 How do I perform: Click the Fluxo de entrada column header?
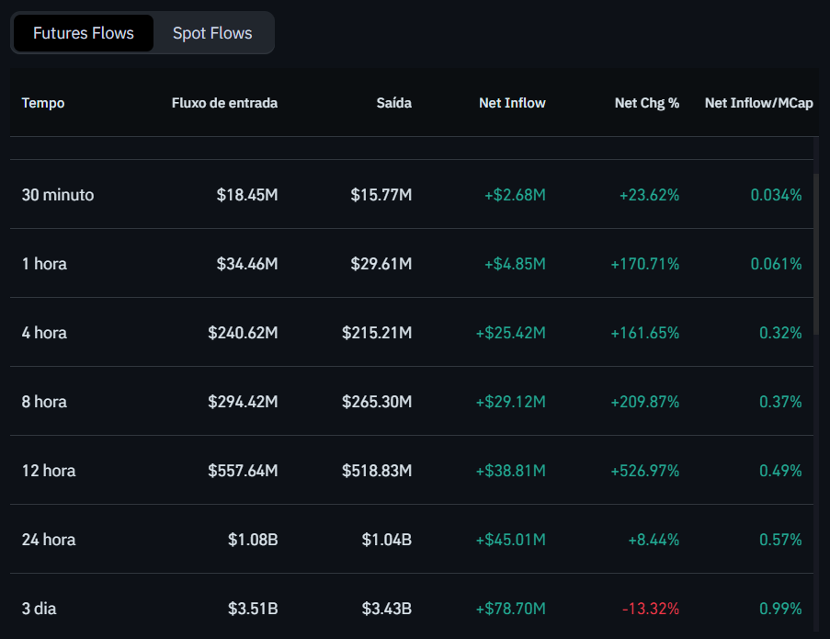(x=224, y=103)
